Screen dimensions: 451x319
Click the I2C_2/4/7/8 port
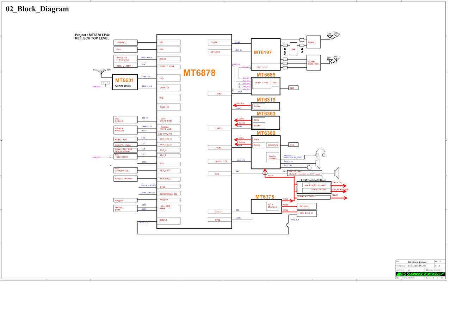(169, 134)
